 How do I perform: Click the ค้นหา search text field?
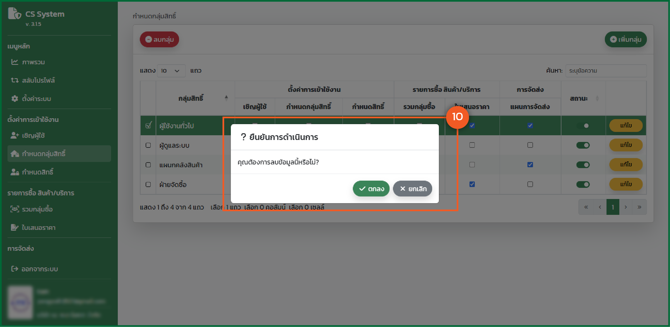(x=606, y=71)
